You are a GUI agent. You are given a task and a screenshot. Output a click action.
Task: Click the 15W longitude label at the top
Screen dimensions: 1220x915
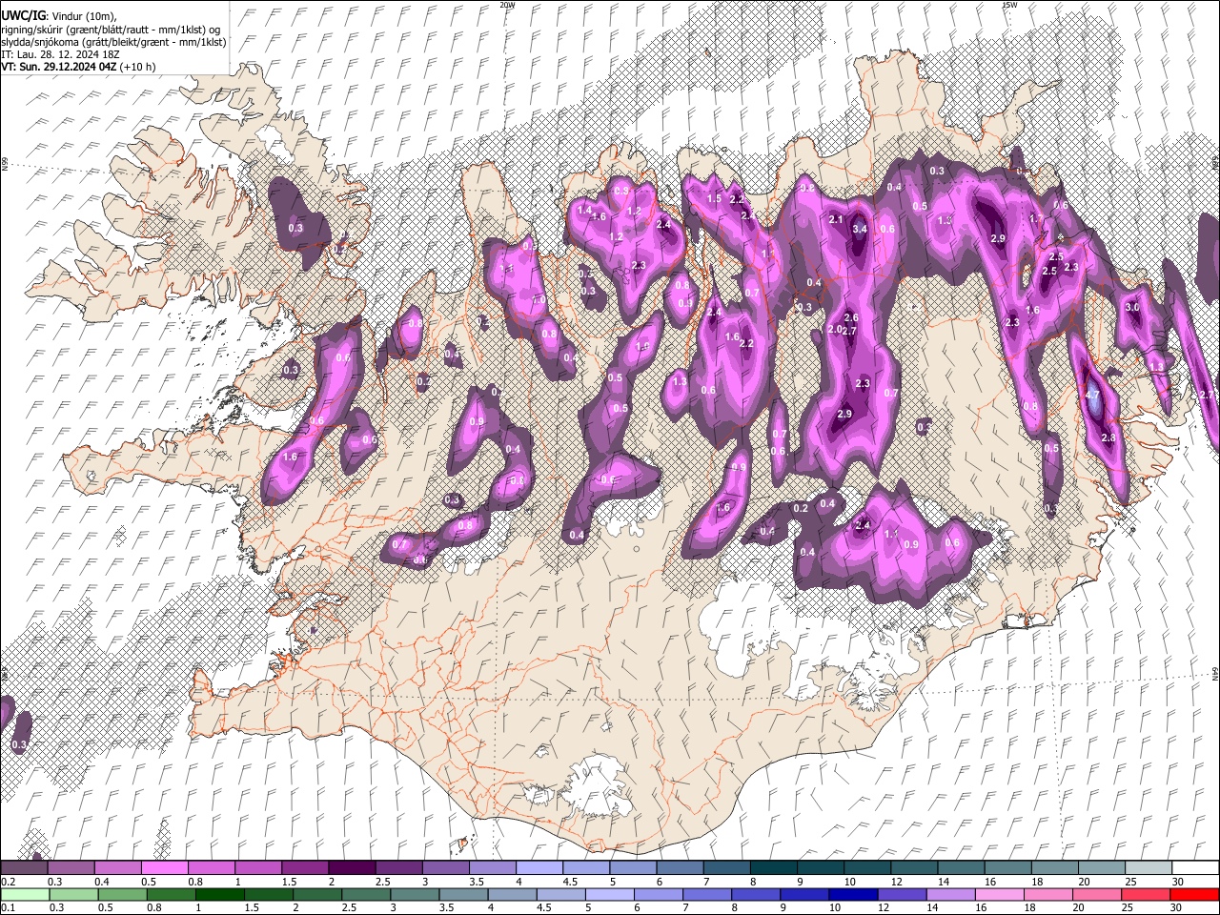coord(1009,5)
